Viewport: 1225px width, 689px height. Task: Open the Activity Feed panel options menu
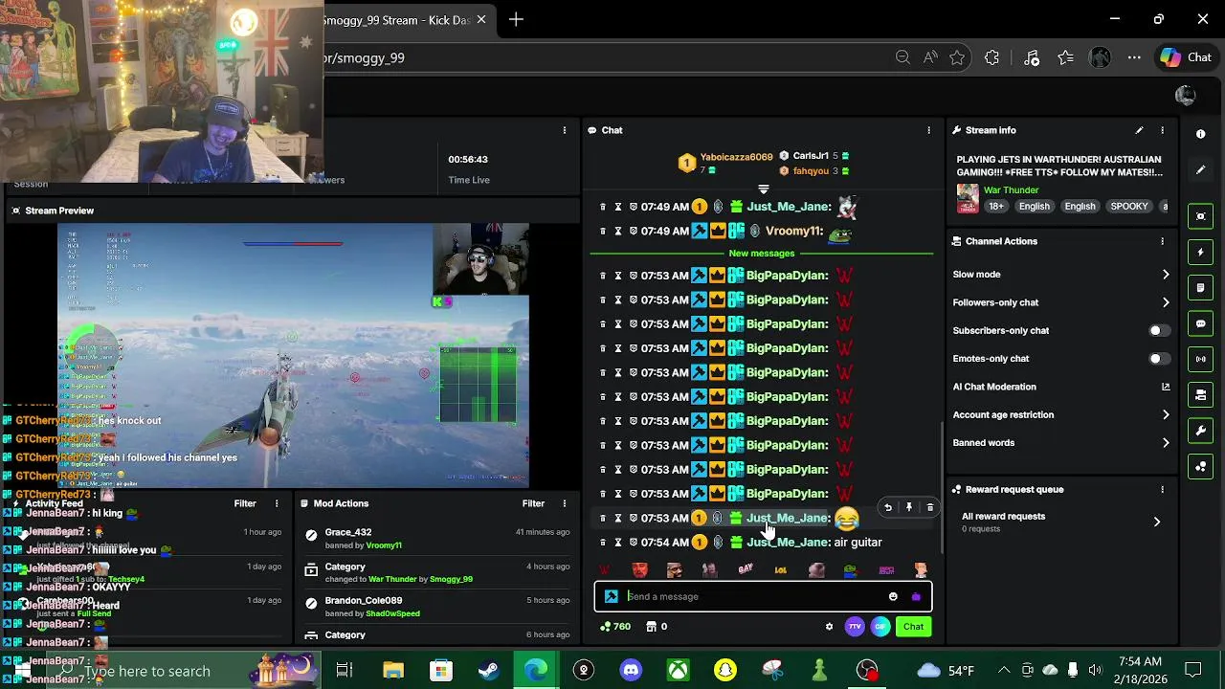[277, 503]
